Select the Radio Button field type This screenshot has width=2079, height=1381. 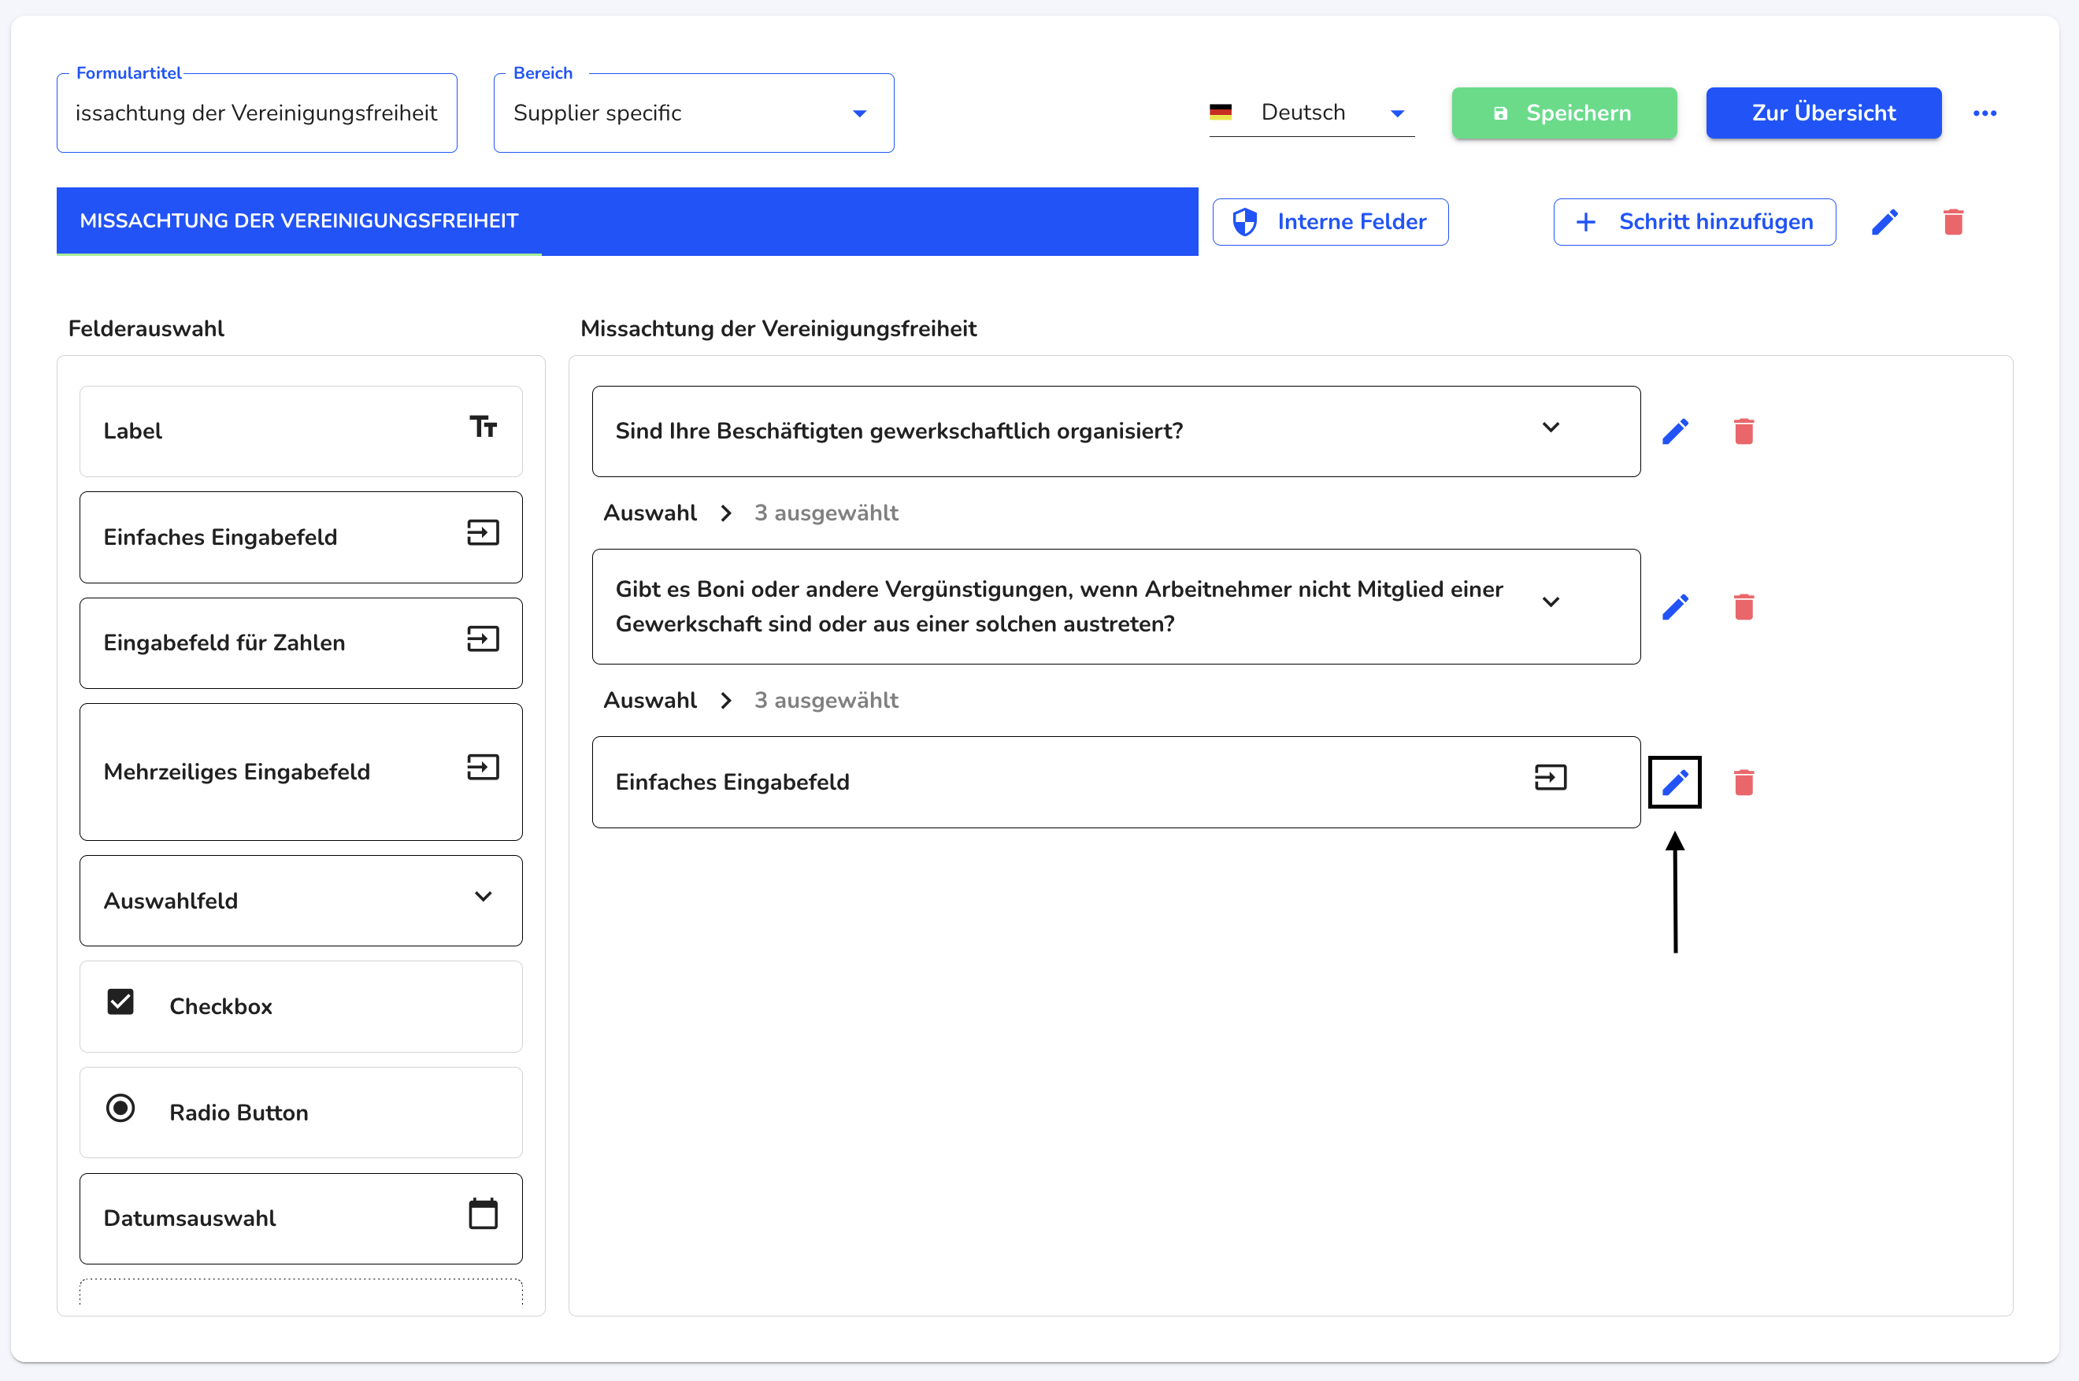pyautogui.click(x=302, y=1113)
